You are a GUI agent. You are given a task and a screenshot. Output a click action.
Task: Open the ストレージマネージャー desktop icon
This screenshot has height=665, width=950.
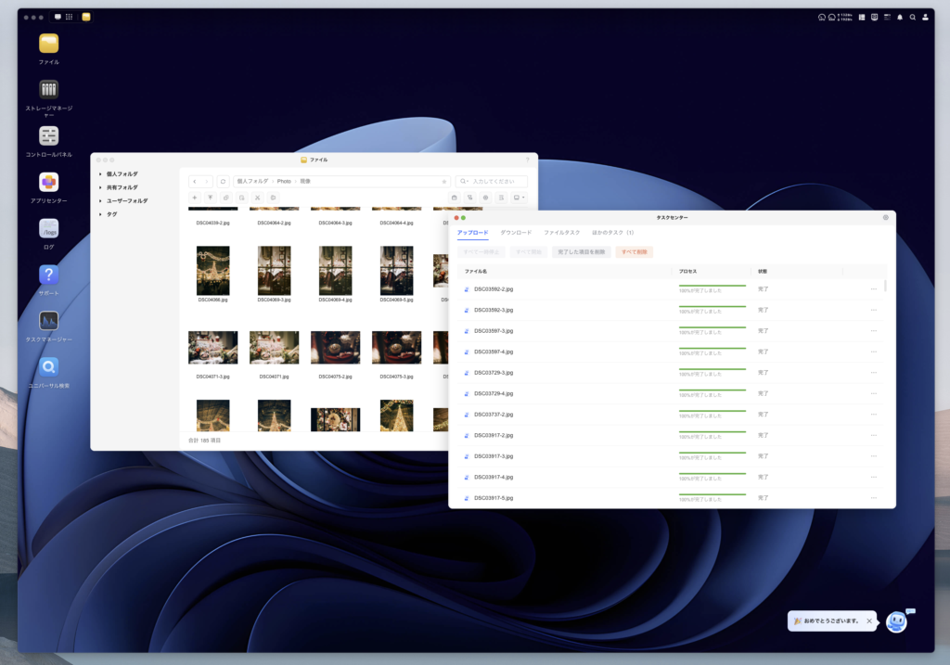point(49,90)
